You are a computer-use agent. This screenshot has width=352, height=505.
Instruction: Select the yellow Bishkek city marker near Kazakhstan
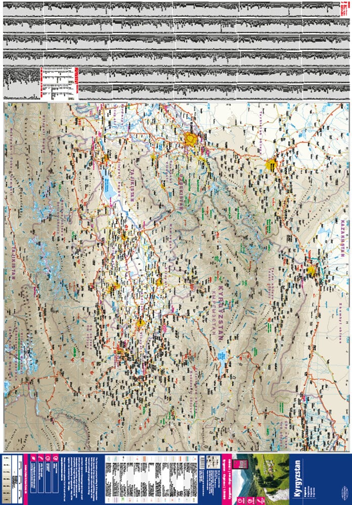pos(311,270)
